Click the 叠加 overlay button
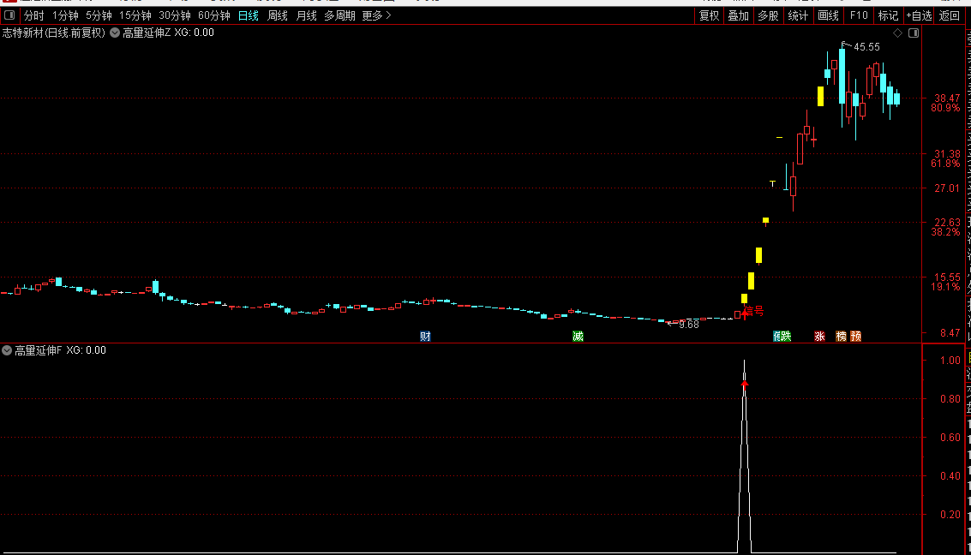 coord(738,15)
